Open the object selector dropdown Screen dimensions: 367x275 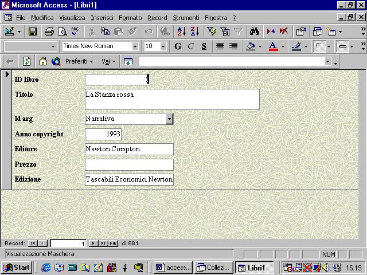coord(53,46)
